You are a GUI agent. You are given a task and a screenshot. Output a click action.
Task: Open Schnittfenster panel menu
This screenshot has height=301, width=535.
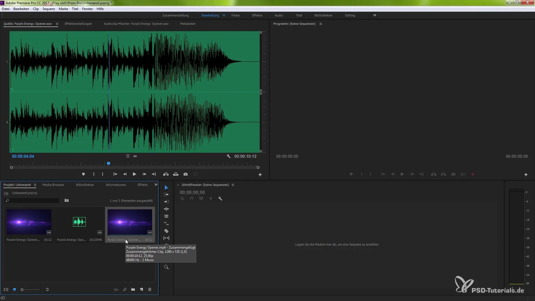(x=233, y=185)
